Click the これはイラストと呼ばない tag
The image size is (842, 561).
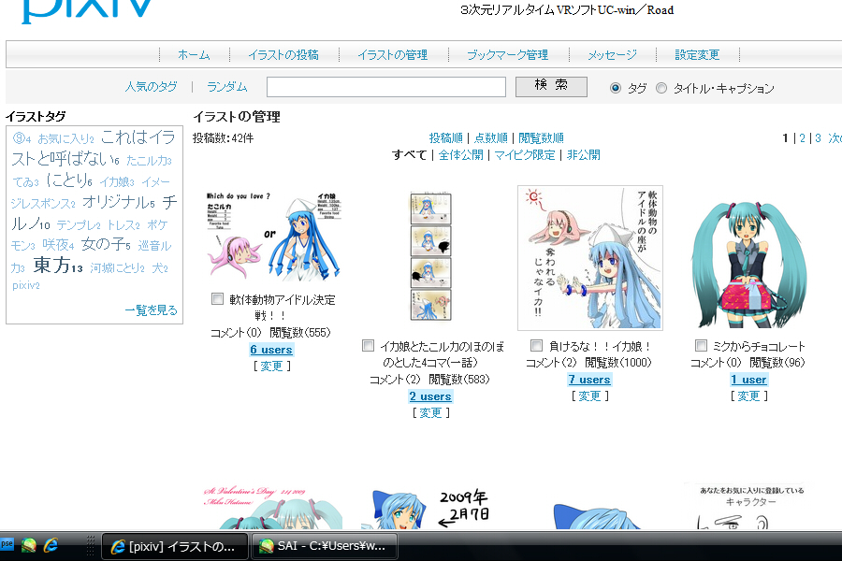click(x=94, y=148)
